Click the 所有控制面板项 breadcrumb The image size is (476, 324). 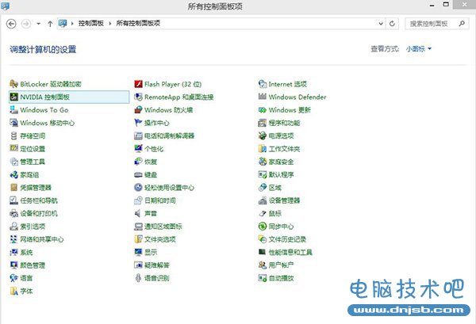138,23
